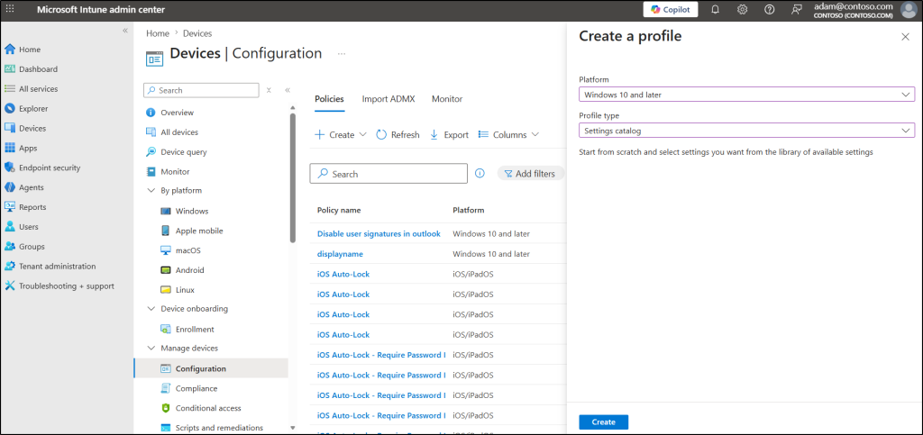Collapse the By platform section
This screenshot has width=923, height=435.
click(x=151, y=190)
